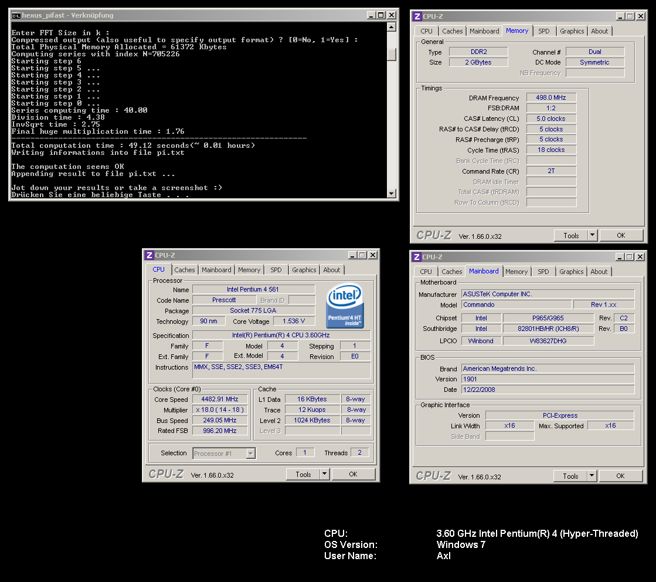Open SPD tab in the CPU tab window
The image size is (656, 582).
[276, 270]
